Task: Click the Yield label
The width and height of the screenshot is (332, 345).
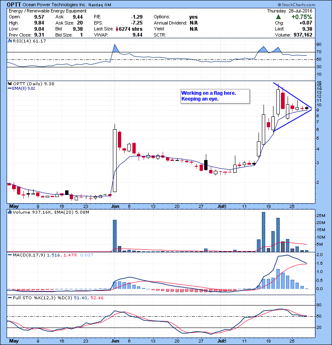Action: click(159, 29)
